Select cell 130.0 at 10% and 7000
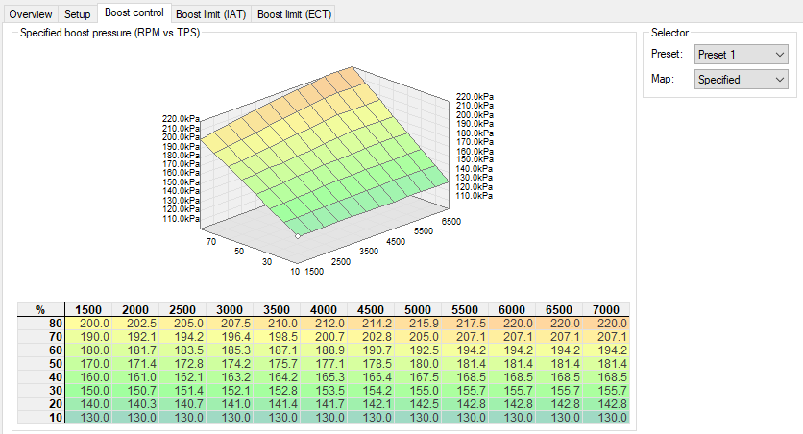The image size is (803, 434). click(x=607, y=417)
